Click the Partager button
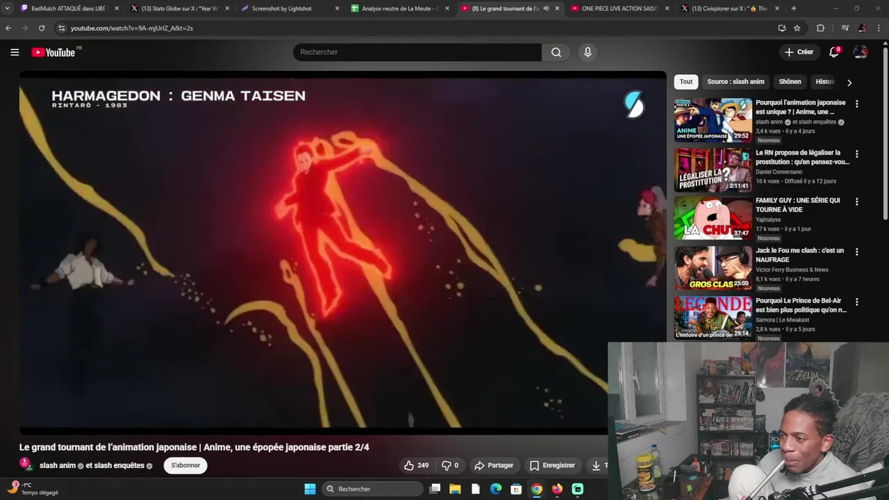The height and width of the screenshot is (500, 889). click(493, 465)
